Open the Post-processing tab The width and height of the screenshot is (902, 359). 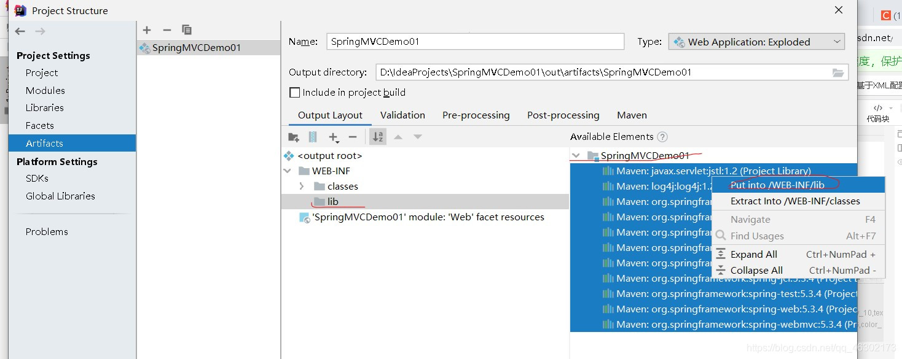point(563,115)
